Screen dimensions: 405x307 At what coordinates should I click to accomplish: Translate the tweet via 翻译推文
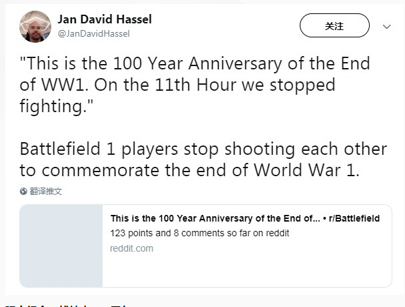(x=46, y=192)
